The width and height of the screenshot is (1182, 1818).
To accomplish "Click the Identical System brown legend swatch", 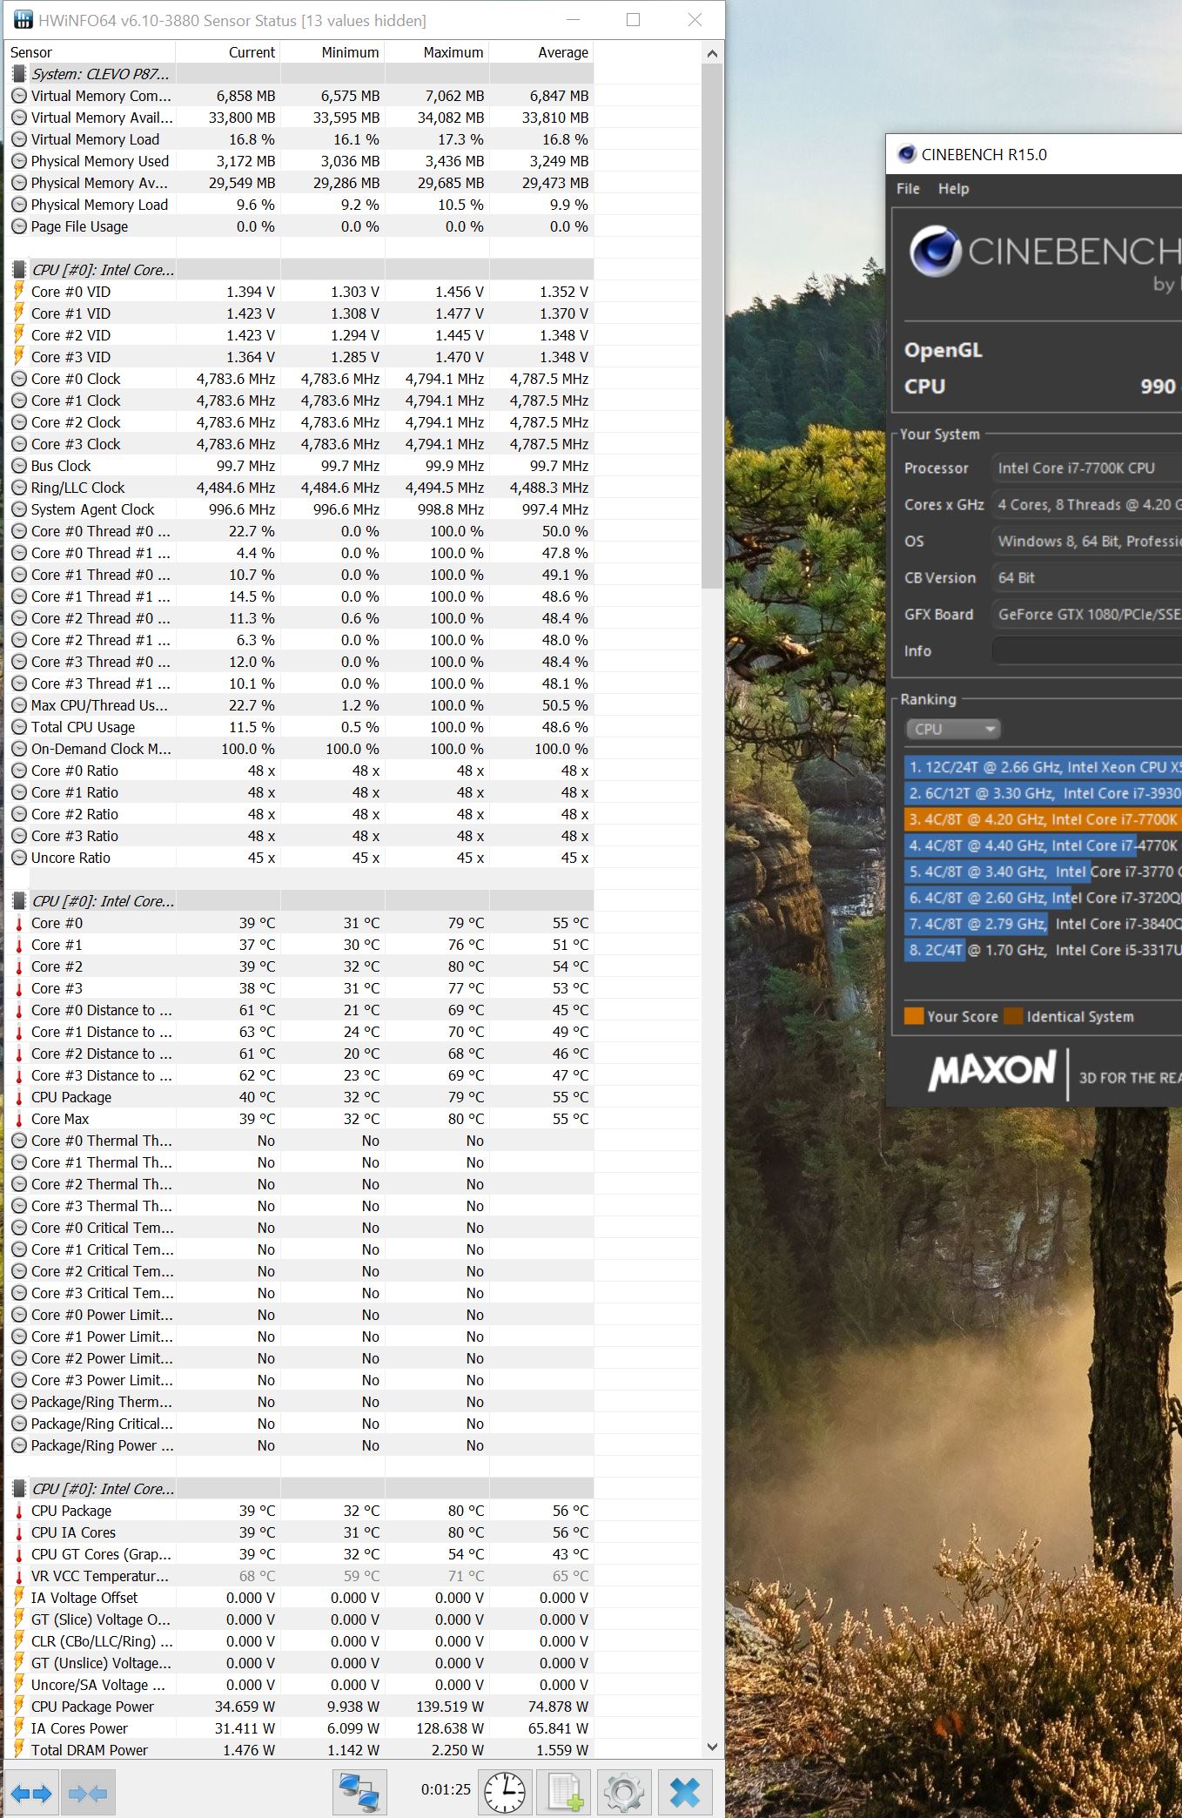I will click(1013, 1016).
